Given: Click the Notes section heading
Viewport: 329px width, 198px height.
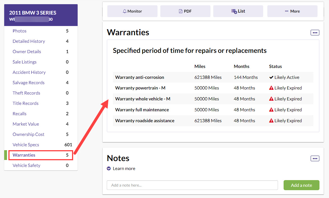Looking at the screenshot, I should [118, 158].
